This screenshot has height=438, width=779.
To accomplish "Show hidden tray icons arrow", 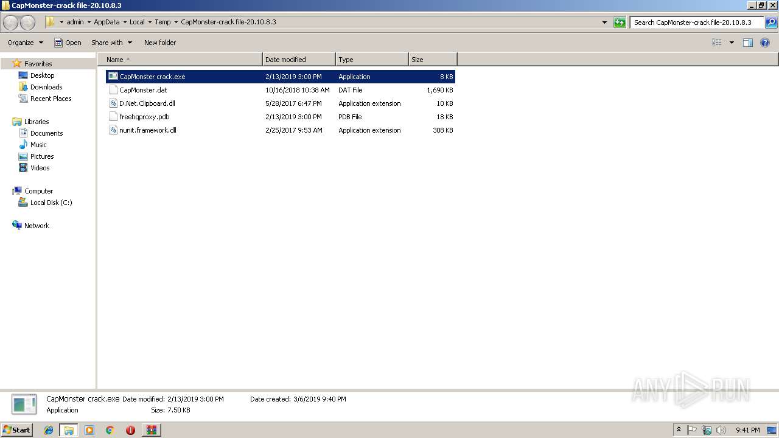I will (x=679, y=430).
